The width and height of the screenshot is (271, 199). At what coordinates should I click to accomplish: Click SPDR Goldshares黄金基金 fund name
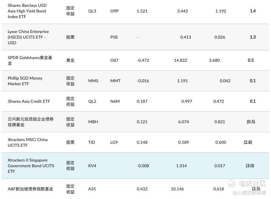(30, 60)
